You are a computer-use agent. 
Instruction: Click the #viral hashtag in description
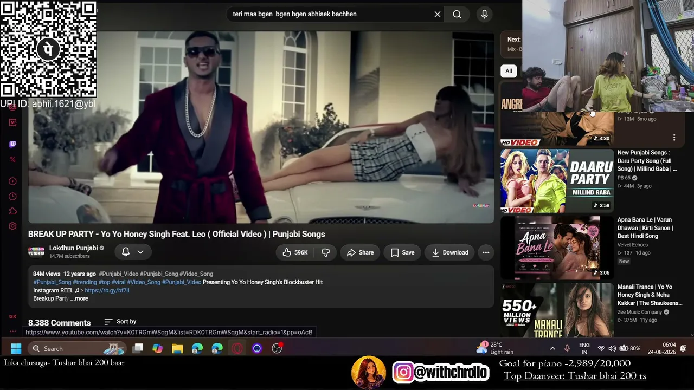tap(118, 282)
